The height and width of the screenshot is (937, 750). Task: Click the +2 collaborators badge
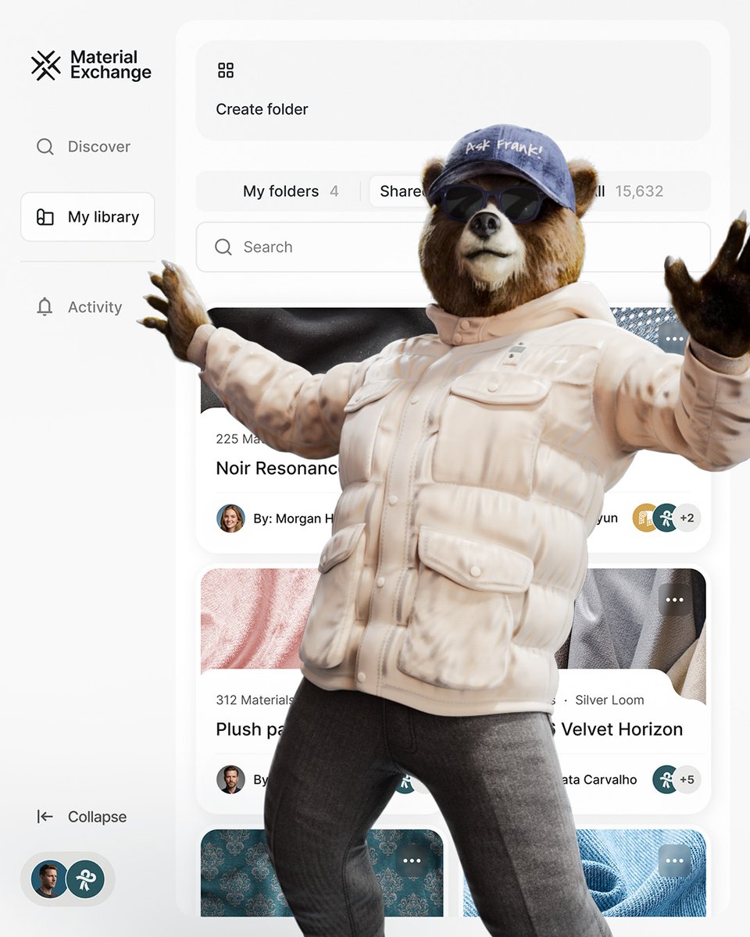(687, 518)
